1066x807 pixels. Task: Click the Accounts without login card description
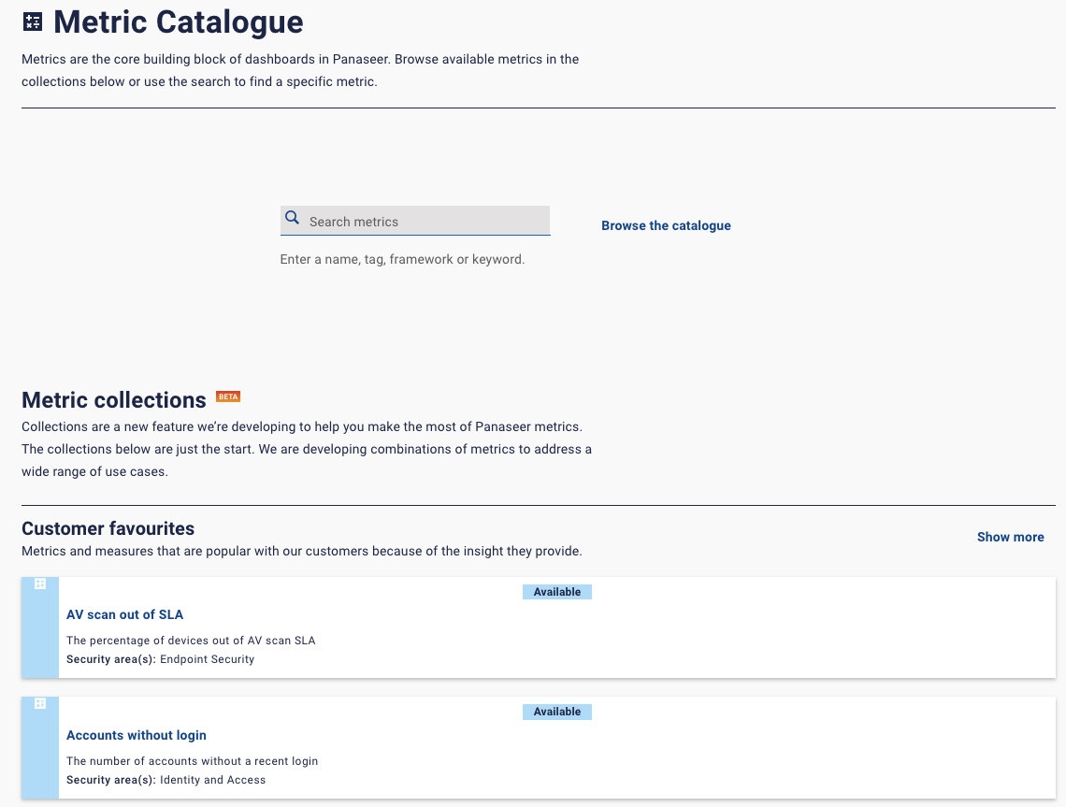point(192,761)
